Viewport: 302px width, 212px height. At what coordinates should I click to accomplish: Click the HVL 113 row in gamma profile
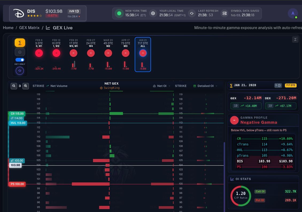pyautogui.click(x=265, y=150)
